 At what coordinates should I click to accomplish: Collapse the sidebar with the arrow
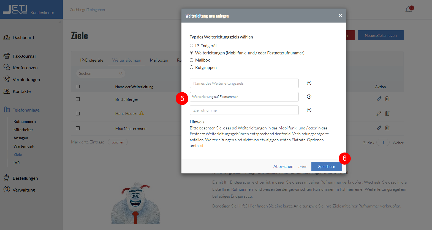[x=59, y=22]
